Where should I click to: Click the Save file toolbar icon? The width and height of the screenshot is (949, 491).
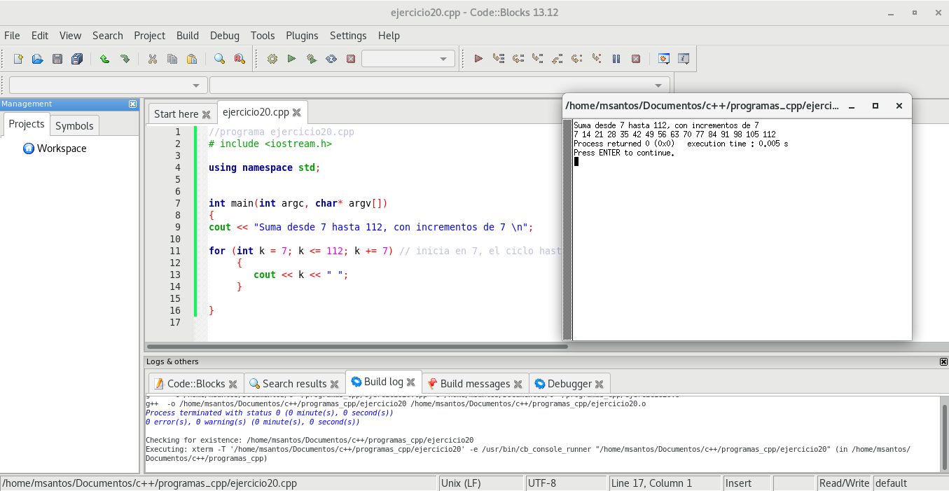pos(57,59)
